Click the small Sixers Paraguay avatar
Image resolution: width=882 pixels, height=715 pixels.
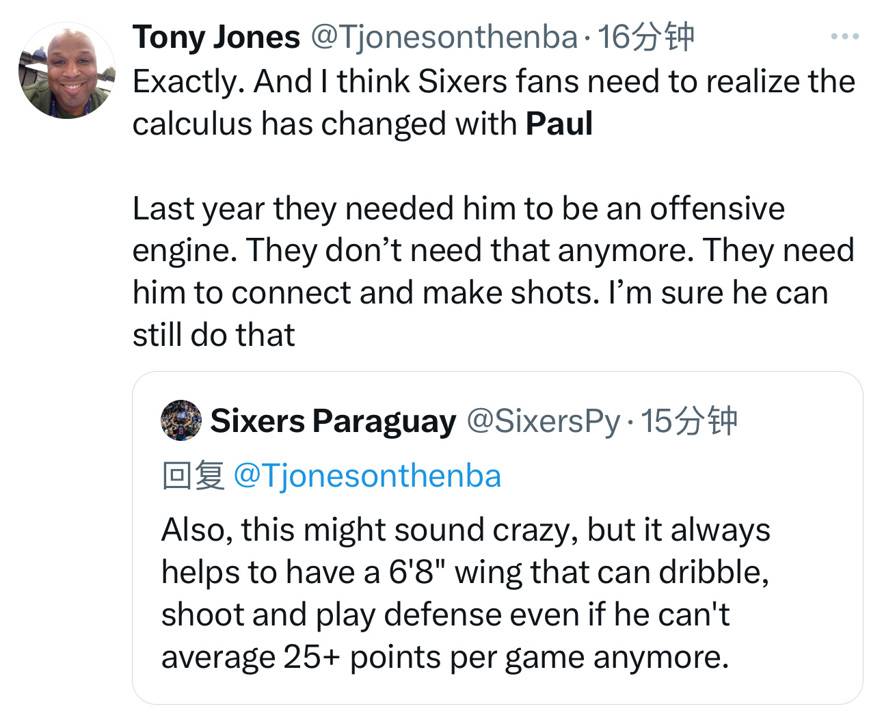tap(181, 420)
